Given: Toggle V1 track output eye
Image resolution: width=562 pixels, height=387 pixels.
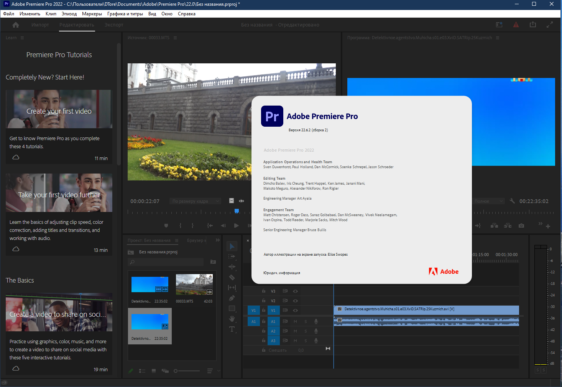Looking at the screenshot, I should 296,310.
